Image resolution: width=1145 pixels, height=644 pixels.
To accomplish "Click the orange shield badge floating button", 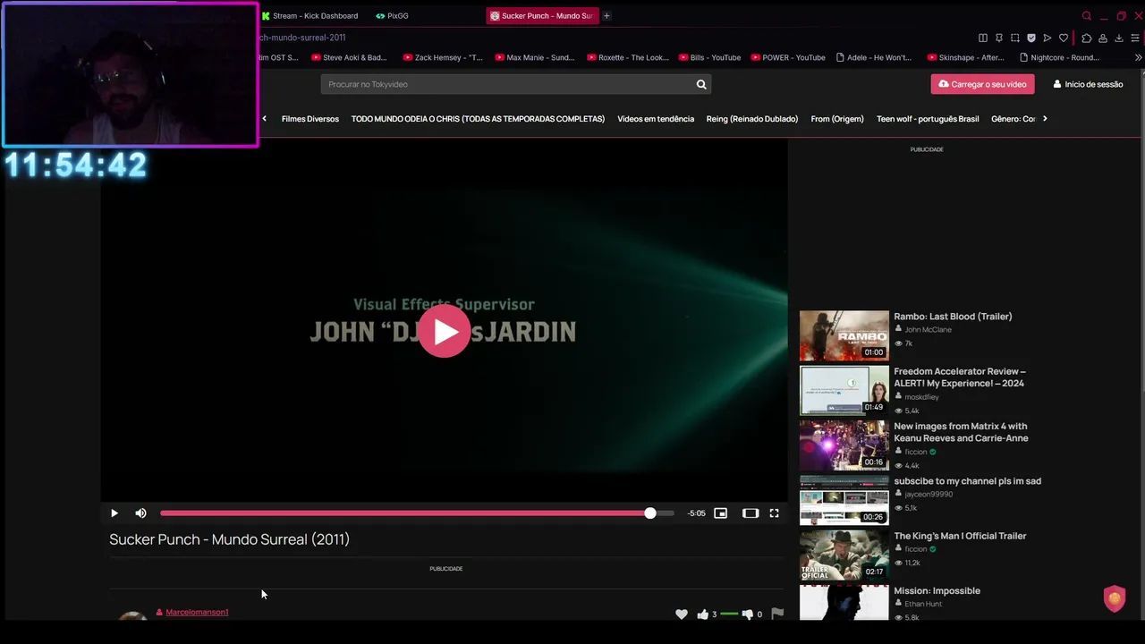I will point(1115,598).
